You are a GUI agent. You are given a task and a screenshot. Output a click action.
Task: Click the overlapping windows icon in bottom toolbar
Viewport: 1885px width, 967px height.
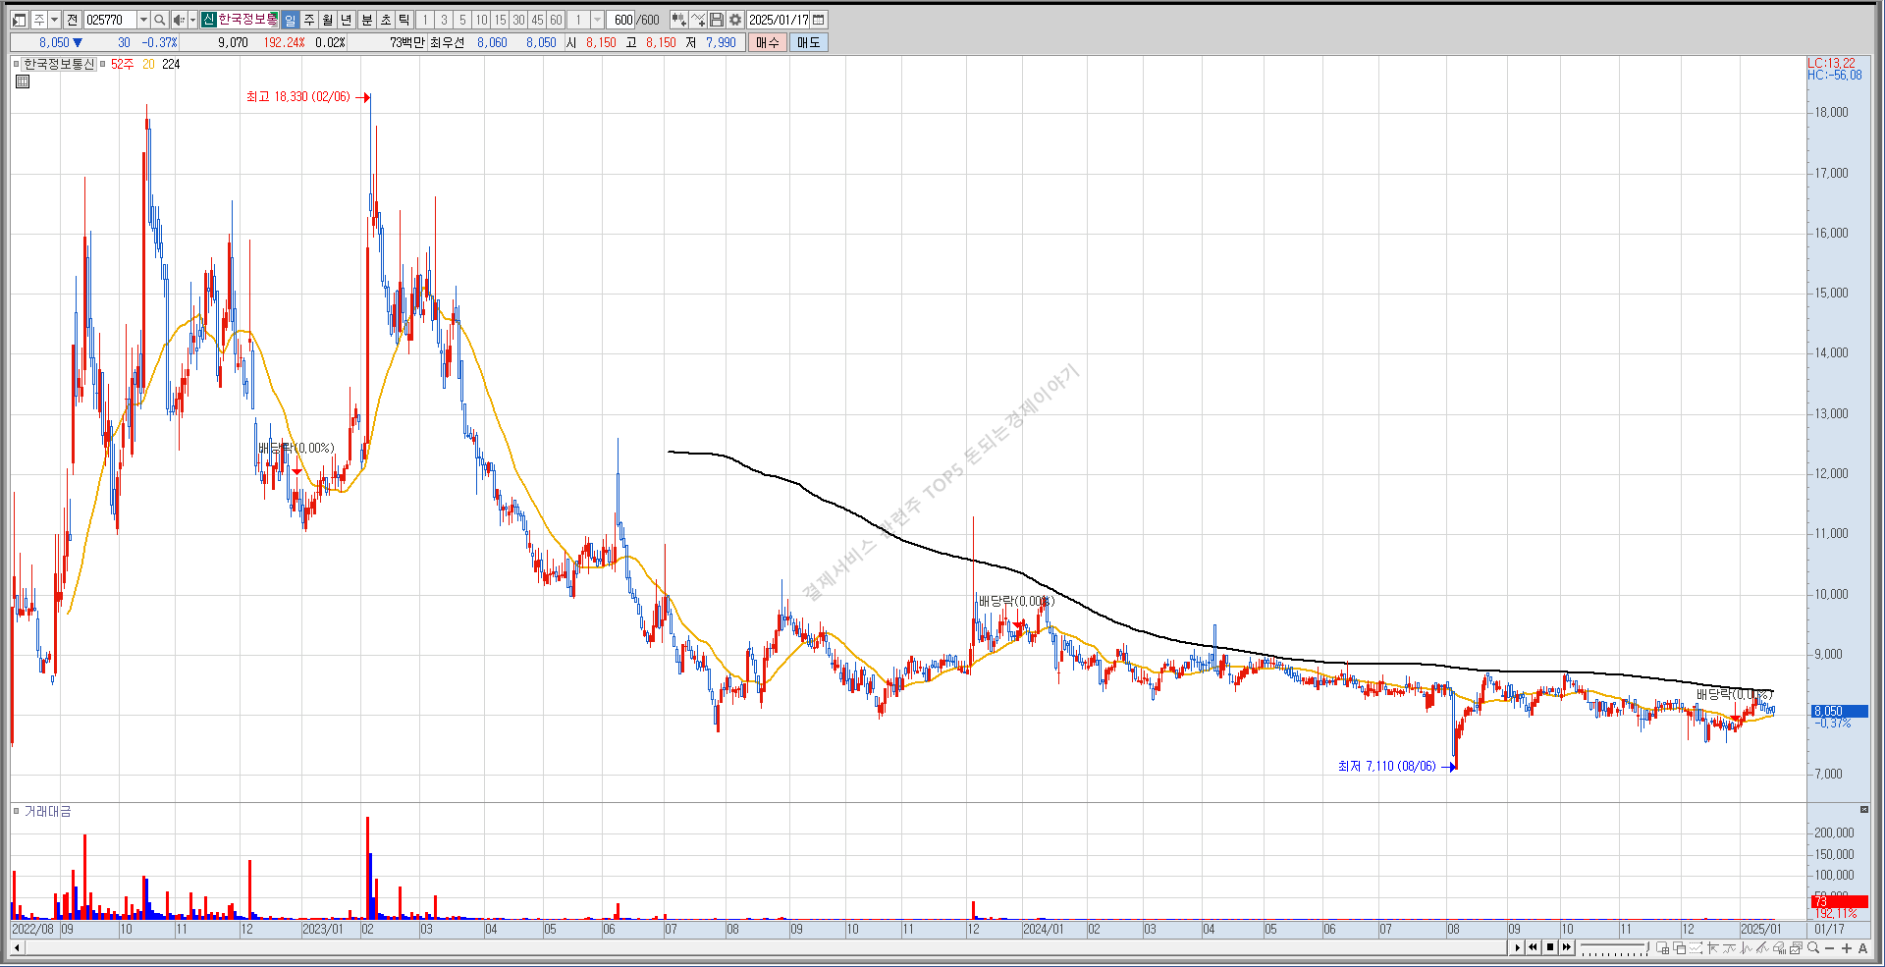(1680, 947)
